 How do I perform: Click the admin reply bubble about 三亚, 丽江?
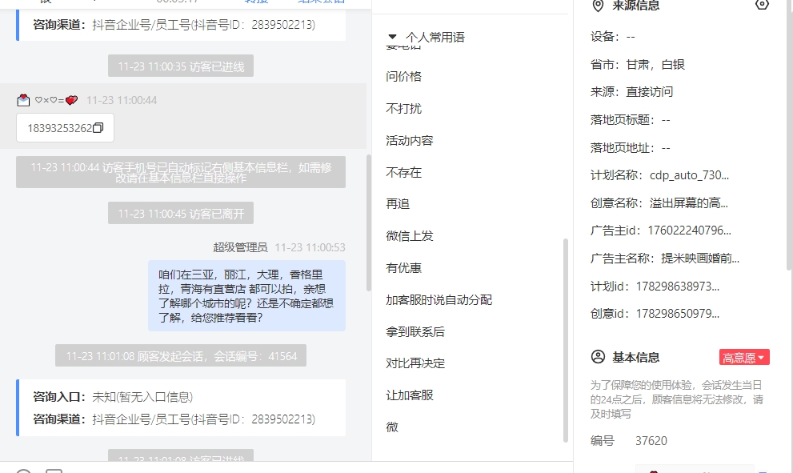point(246,296)
